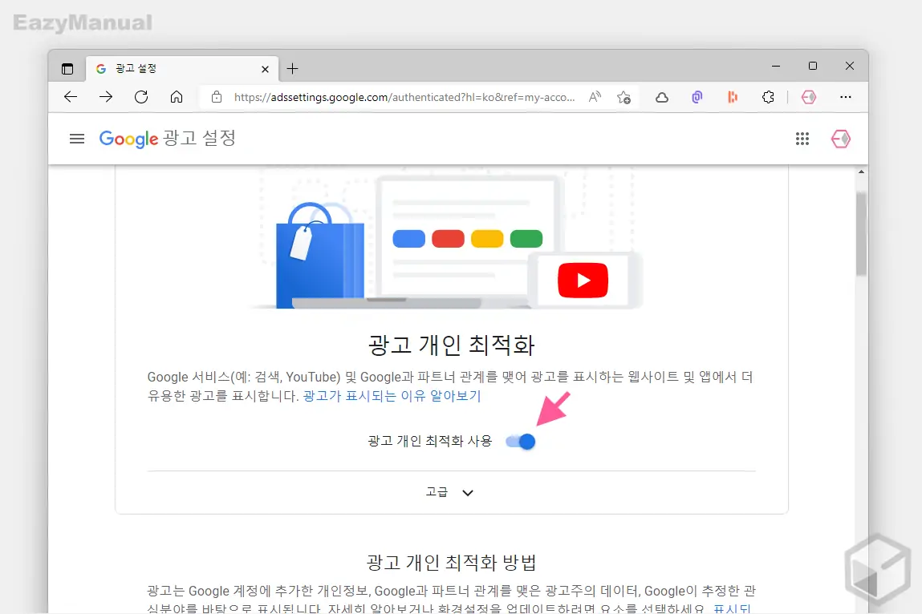Viewport: 922px width, 614px height.
Task: Add this page to favorites
Action: click(623, 97)
